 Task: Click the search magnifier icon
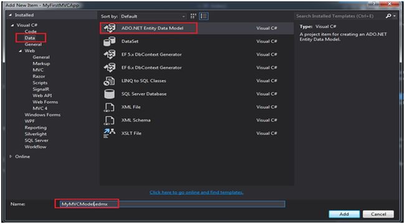(x=388, y=16)
